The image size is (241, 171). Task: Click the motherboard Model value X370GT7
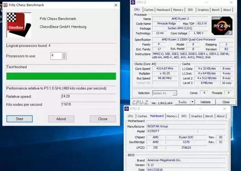pyautogui.click(x=172, y=131)
